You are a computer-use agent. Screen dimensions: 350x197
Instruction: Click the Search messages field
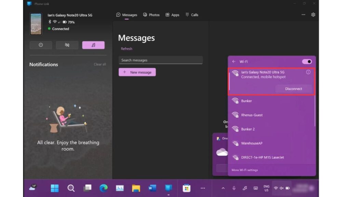pyautogui.click(x=161, y=60)
